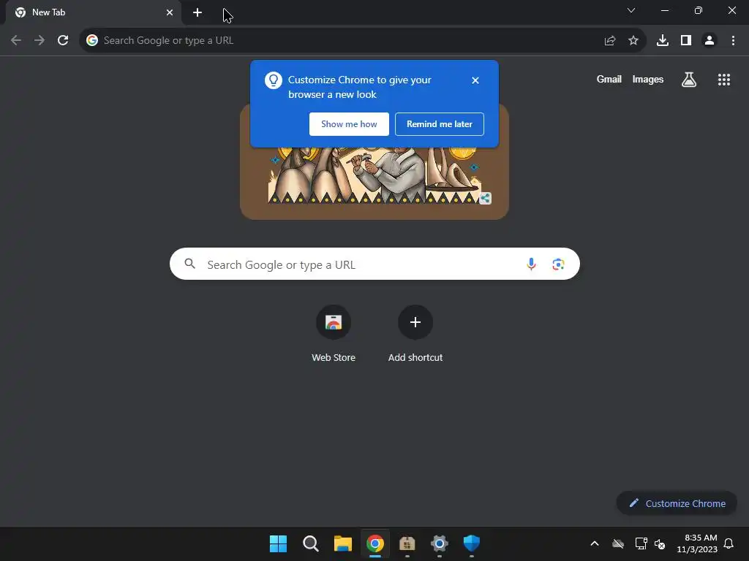Click the Show me how button
The height and width of the screenshot is (561, 749).
[x=349, y=124]
